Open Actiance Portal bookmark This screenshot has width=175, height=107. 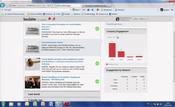pyautogui.click(x=15, y=14)
